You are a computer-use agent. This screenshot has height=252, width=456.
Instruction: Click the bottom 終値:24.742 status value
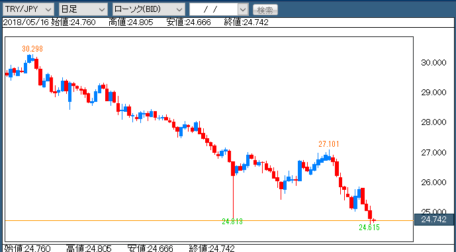click(212, 249)
